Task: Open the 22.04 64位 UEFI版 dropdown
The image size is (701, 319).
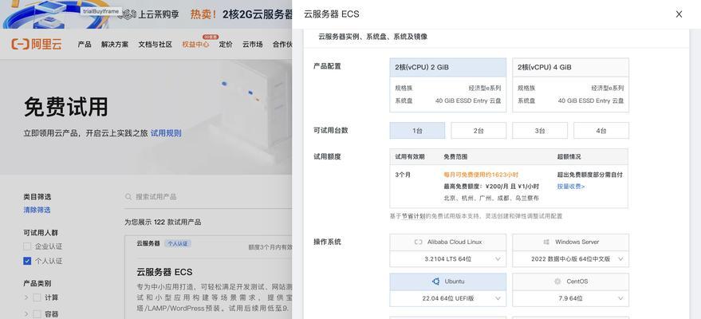Action: tap(448, 298)
